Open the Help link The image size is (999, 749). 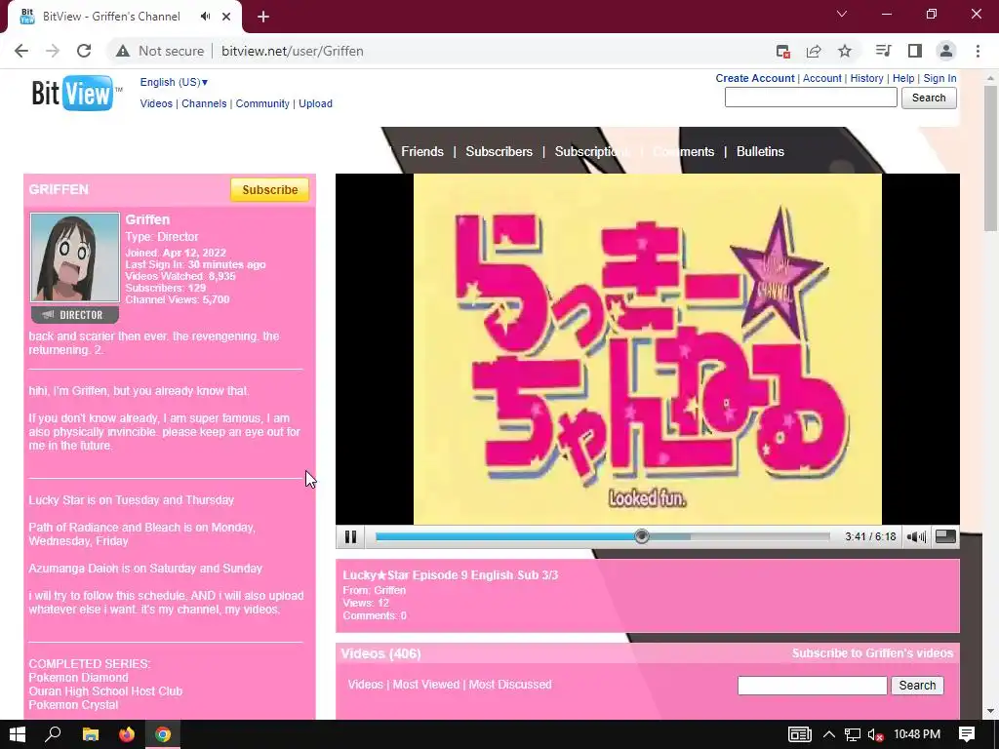(x=903, y=78)
